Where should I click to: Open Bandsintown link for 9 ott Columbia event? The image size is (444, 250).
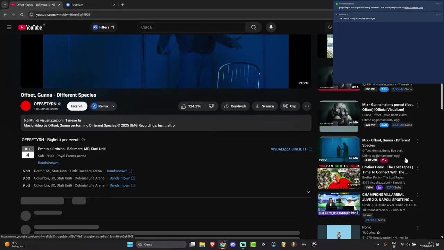tap(122, 185)
